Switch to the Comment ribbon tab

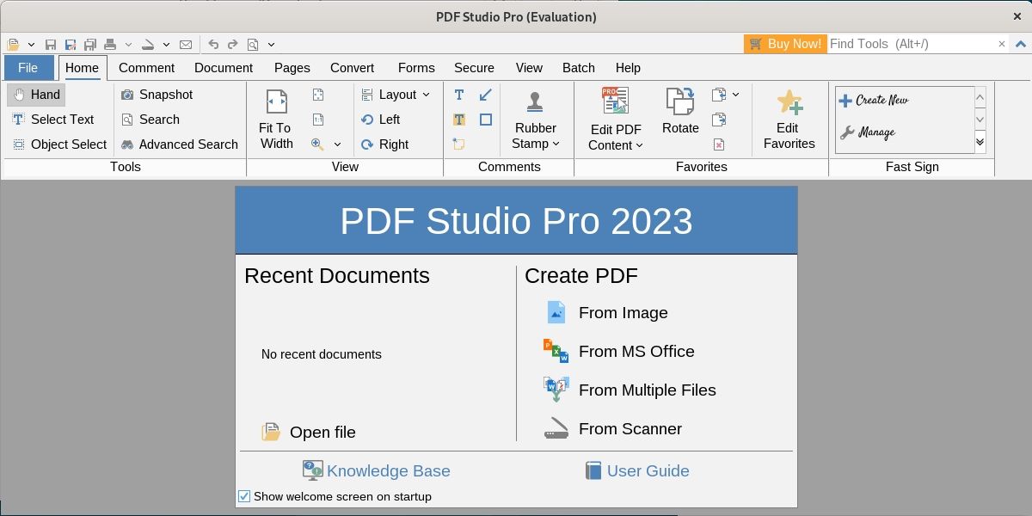(146, 68)
